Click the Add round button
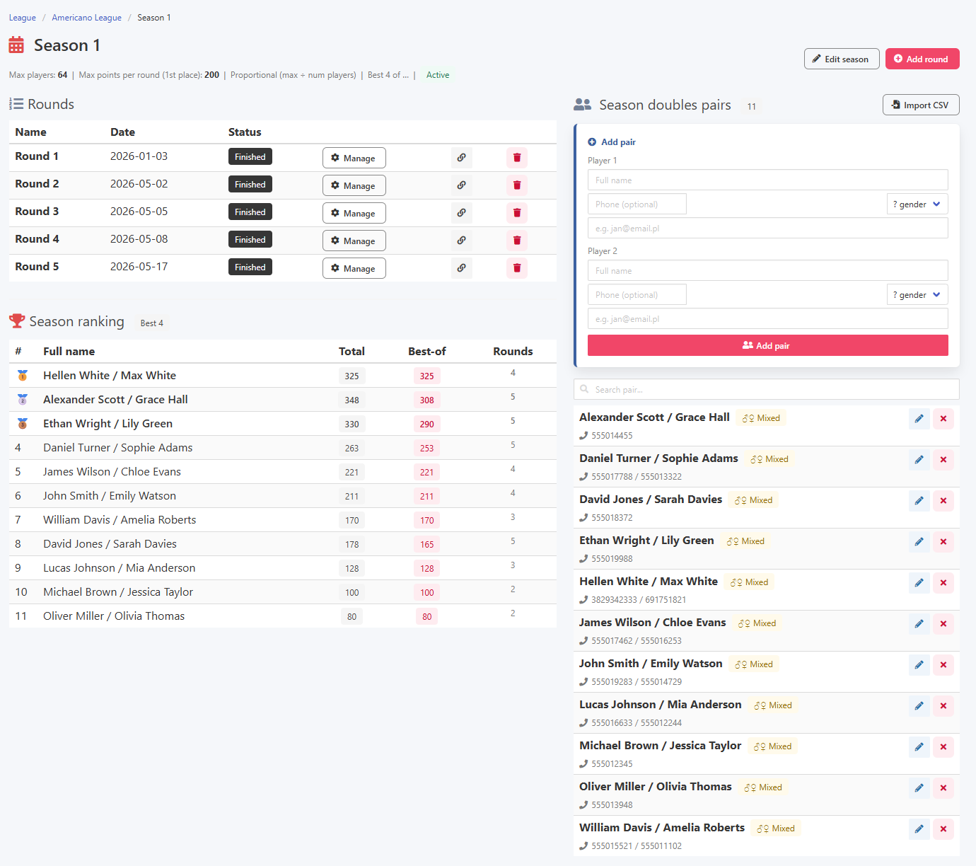This screenshot has width=976, height=866. coord(922,59)
